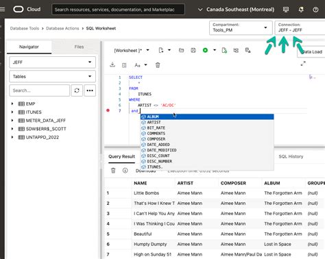325x259 pixels.
Task: Open the new file dropdown arrow
Action: click(169, 50)
